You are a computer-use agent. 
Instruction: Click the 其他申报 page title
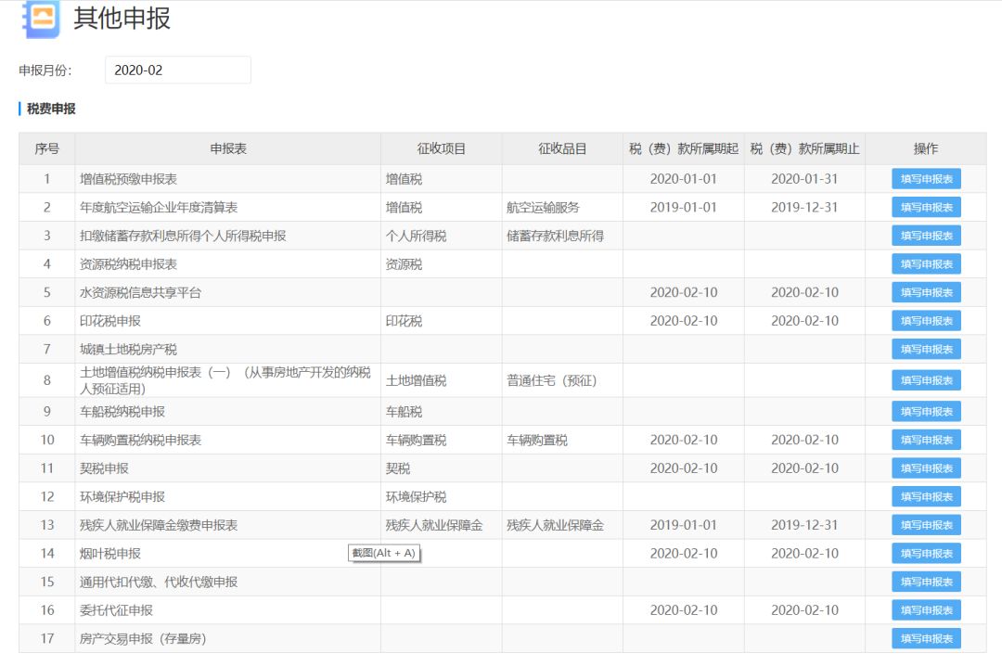click(122, 18)
